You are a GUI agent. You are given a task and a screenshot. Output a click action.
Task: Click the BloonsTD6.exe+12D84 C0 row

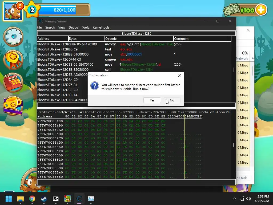tap(62, 80)
